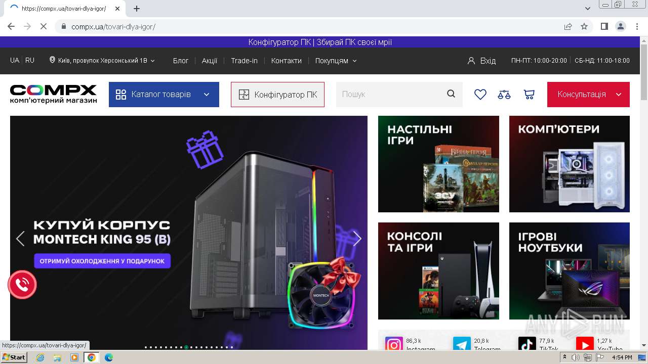The image size is (648, 364).
Task: Open the Блог menu item
Action: (x=181, y=61)
